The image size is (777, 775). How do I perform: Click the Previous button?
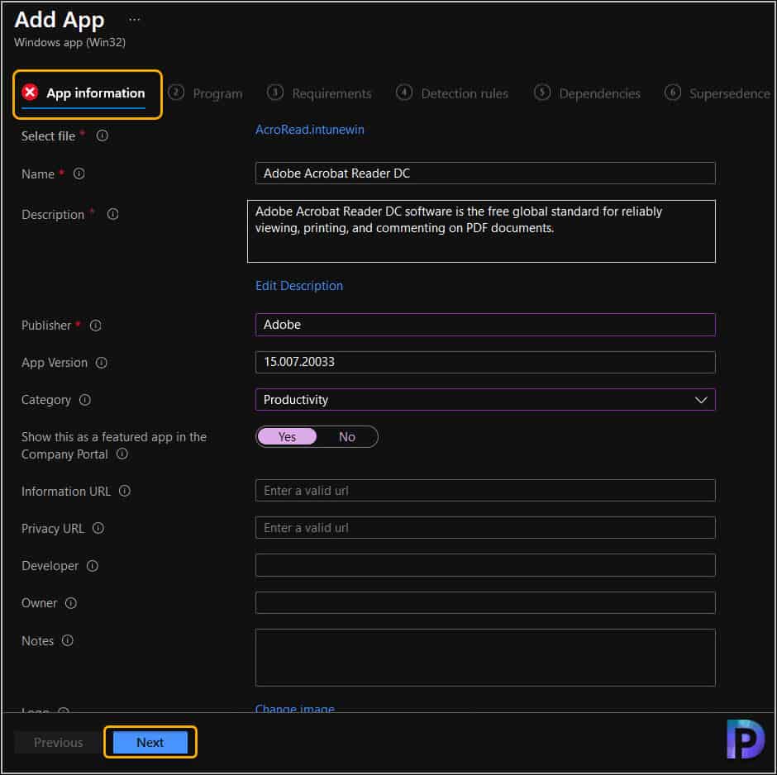pos(59,742)
